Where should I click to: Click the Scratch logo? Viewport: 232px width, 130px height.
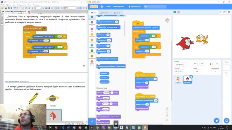[94, 6]
